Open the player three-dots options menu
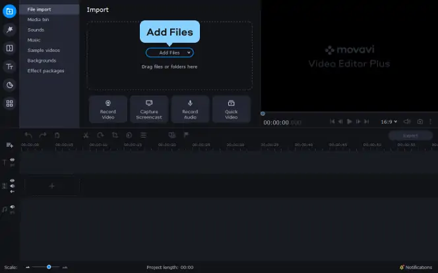The height and width of the screenshot is (273, 438). click(431, 122)
